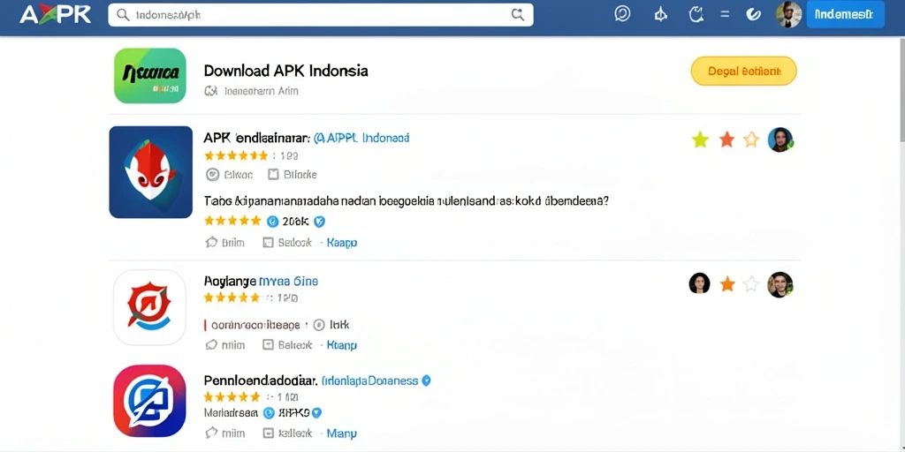
Task: Click the blue badge before 200K
Action: (x=272, y=221)
